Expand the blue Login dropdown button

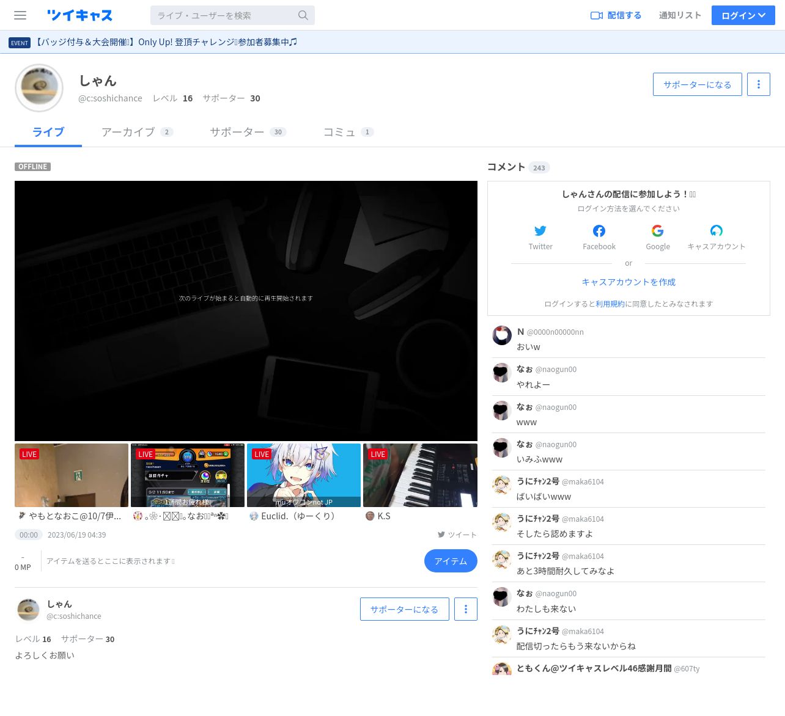point(743,15)
